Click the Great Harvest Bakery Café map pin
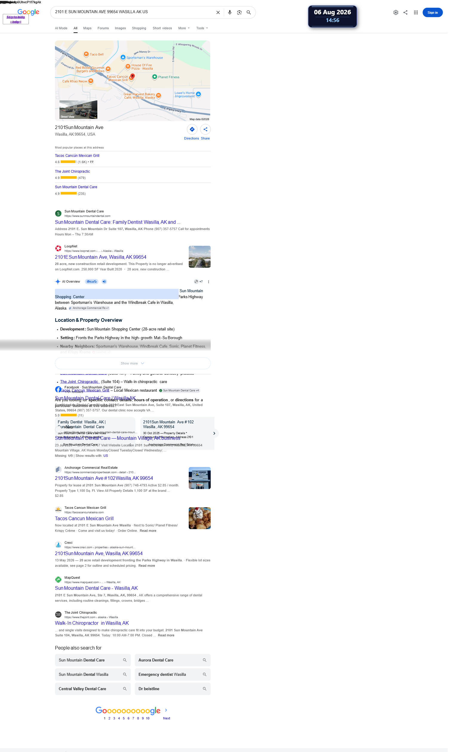The width and height of the screenshot is (453, 752). click(158, 96)
